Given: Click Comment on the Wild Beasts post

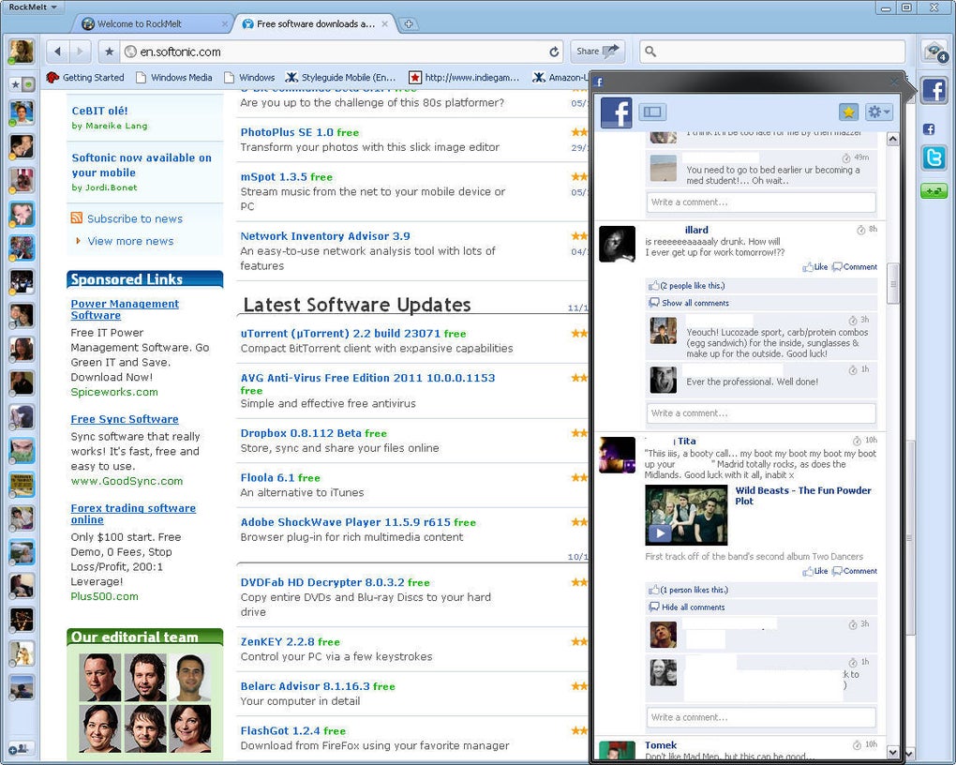Looking at the screenshot, I should coord(855,571).
